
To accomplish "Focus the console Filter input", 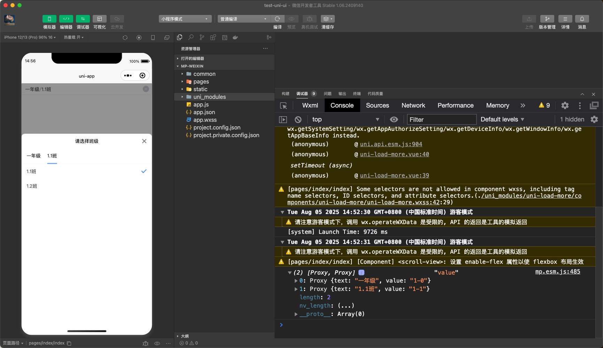I will point(441,119).
